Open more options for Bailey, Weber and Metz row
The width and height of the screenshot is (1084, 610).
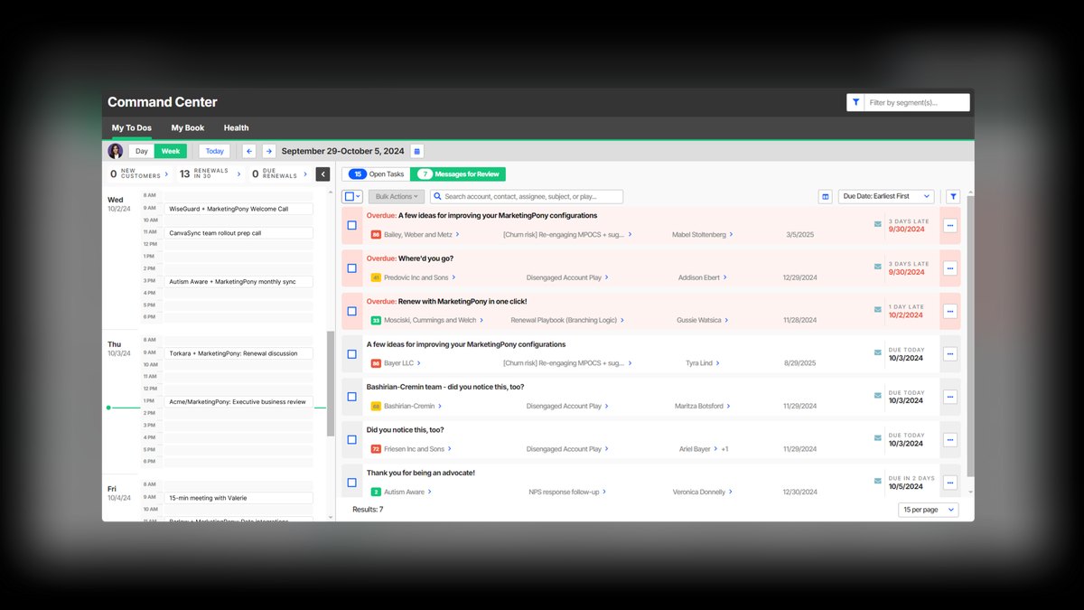pyautogui.click(x=950, y=226)
